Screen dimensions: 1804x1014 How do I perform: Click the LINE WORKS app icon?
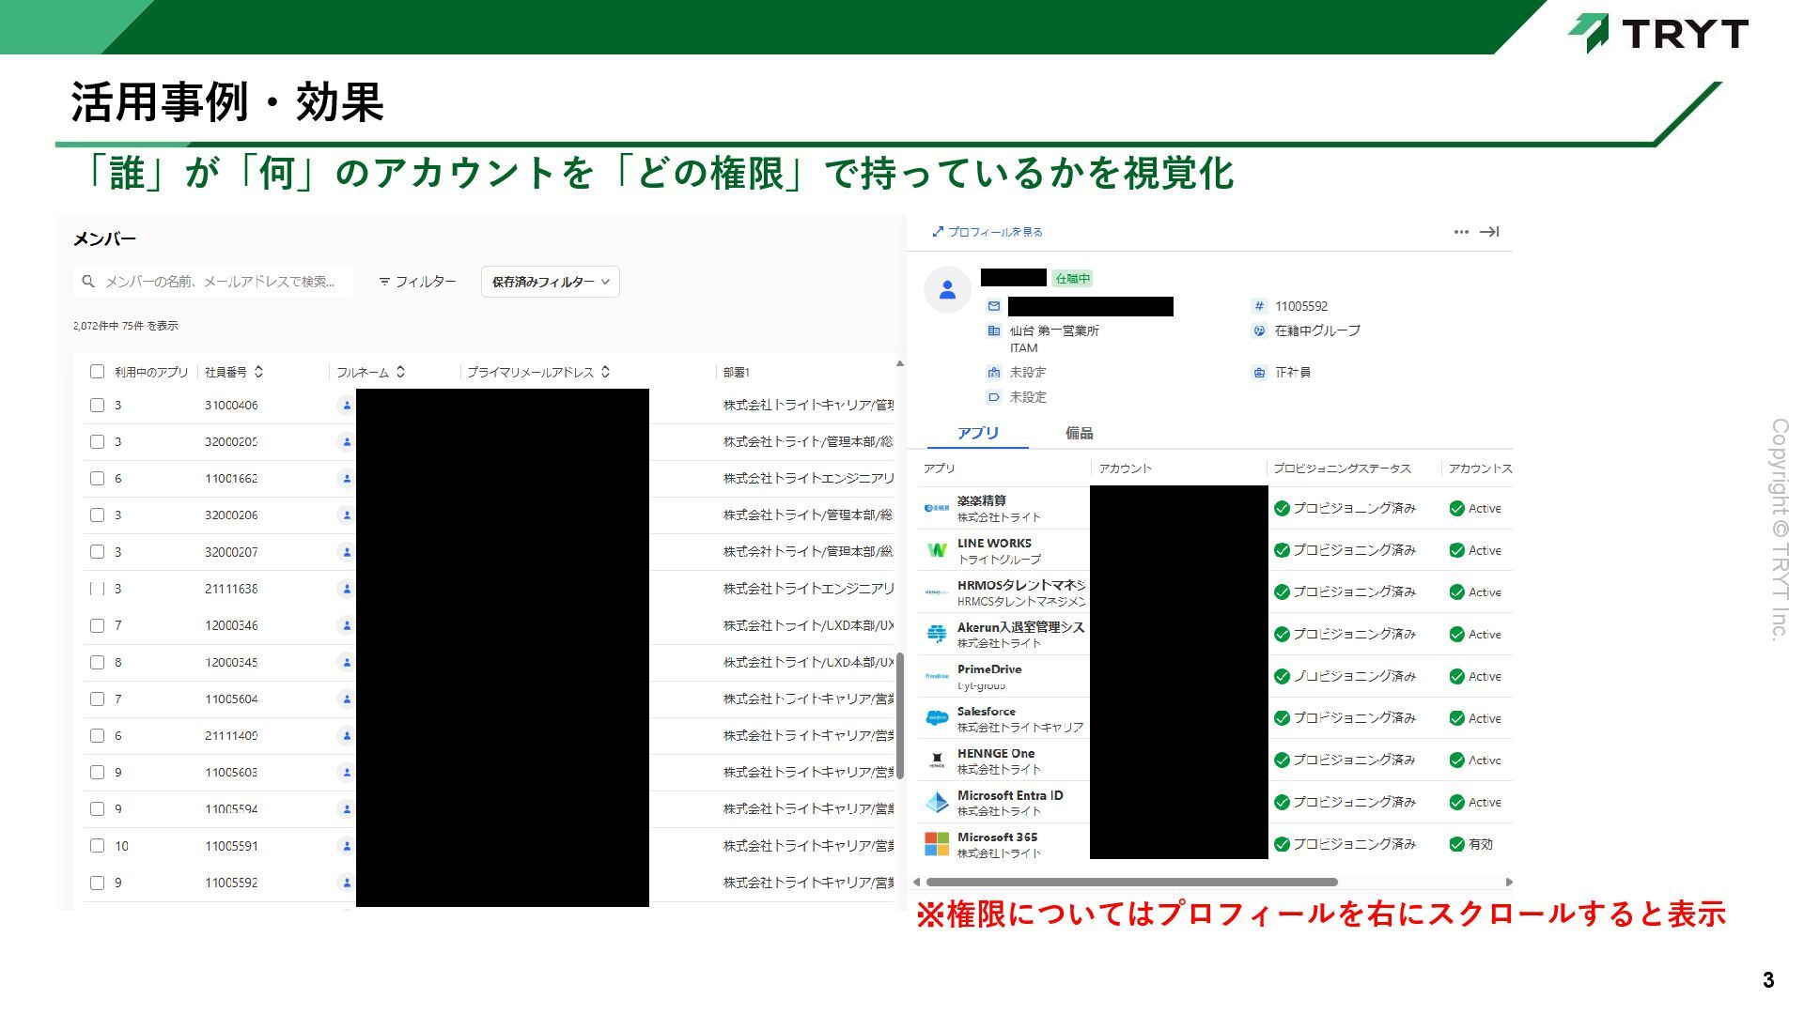click(937, 550)
